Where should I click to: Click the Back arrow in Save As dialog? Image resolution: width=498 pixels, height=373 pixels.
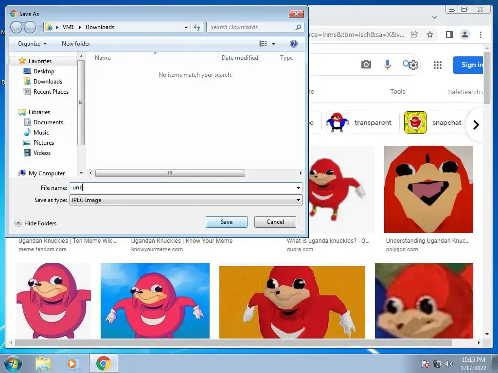(x=16, y=27)
